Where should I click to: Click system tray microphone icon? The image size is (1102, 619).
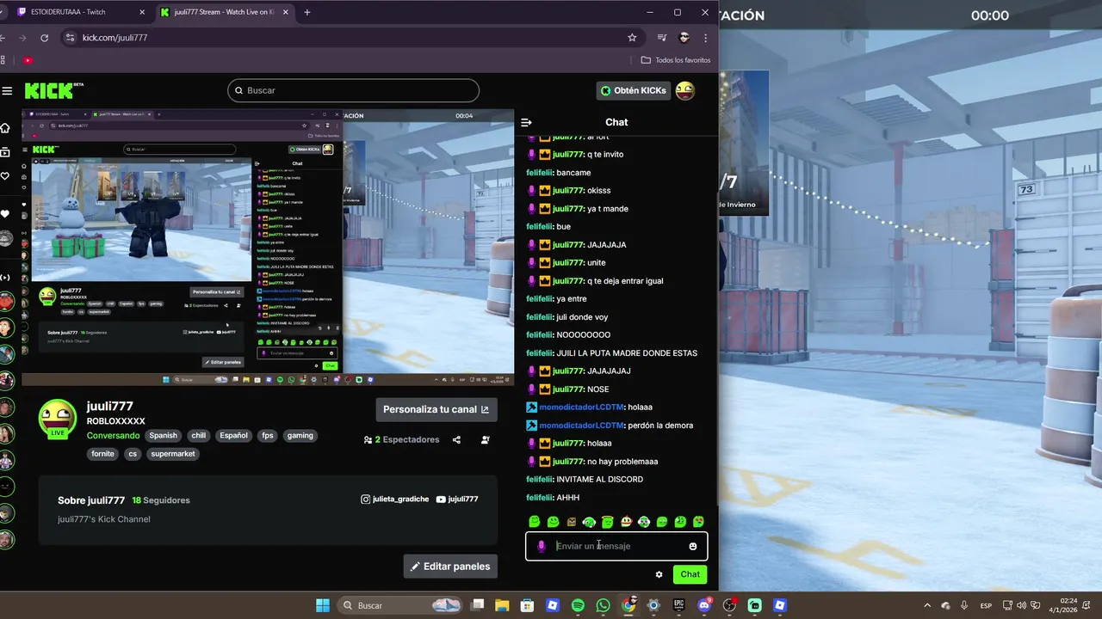(x=964, y=605)
